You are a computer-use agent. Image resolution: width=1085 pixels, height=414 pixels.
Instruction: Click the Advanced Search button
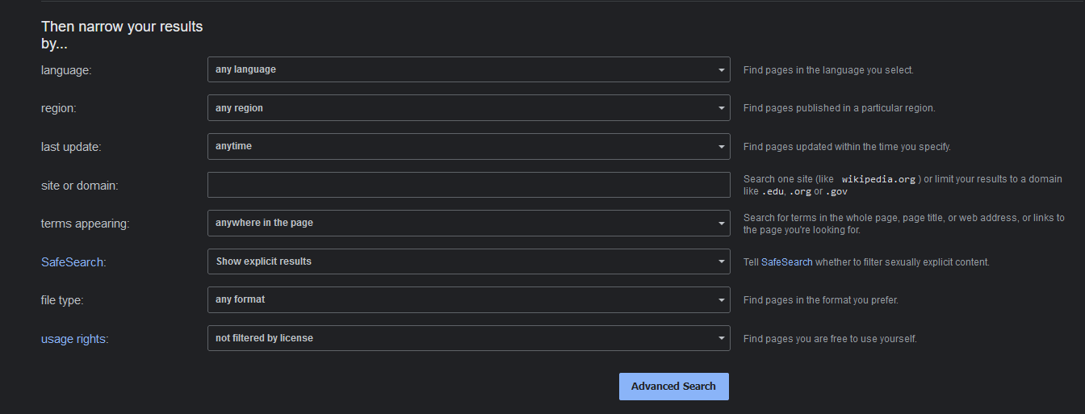tap(673, 387)
